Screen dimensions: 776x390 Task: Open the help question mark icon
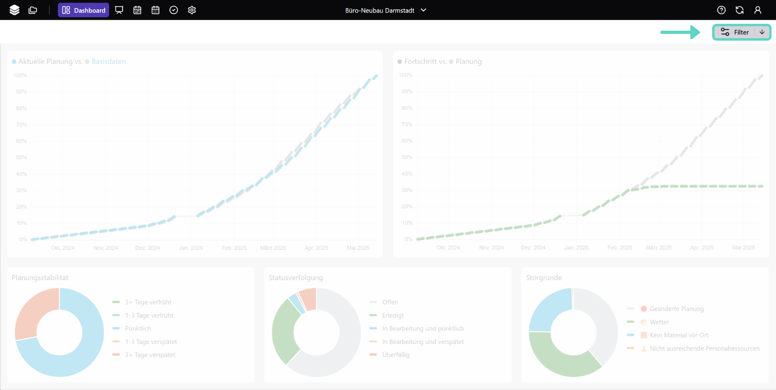(x=721, y=10)
